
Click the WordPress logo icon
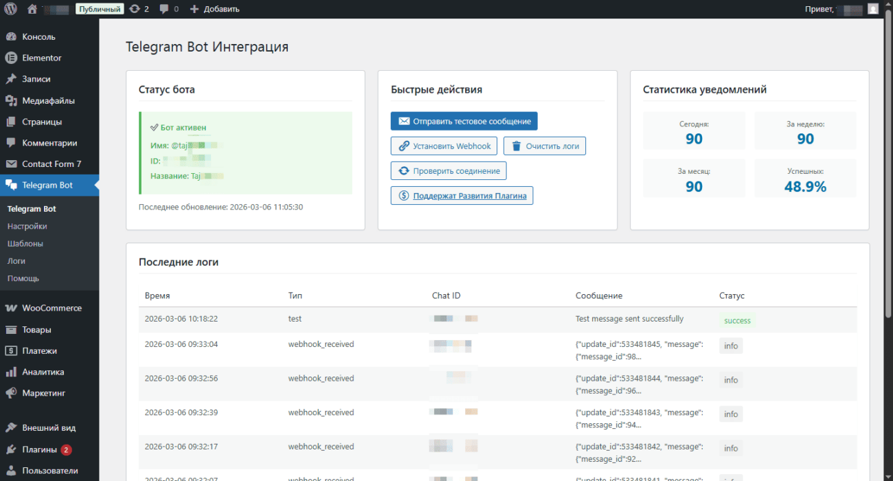[x=10, y=9]
